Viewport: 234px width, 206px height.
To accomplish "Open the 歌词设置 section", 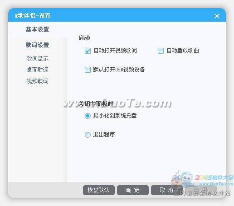I will point(37,45).
